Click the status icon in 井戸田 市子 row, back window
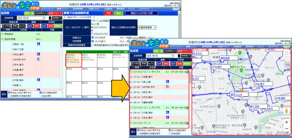This screenshot has width=292, height=138. [38, 59]
